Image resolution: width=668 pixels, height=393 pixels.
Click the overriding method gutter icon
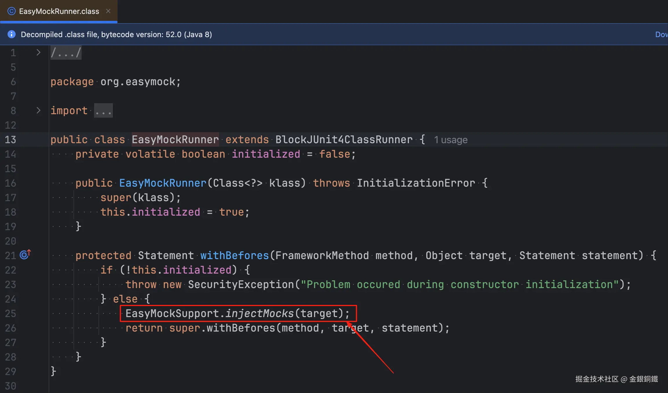25,255
